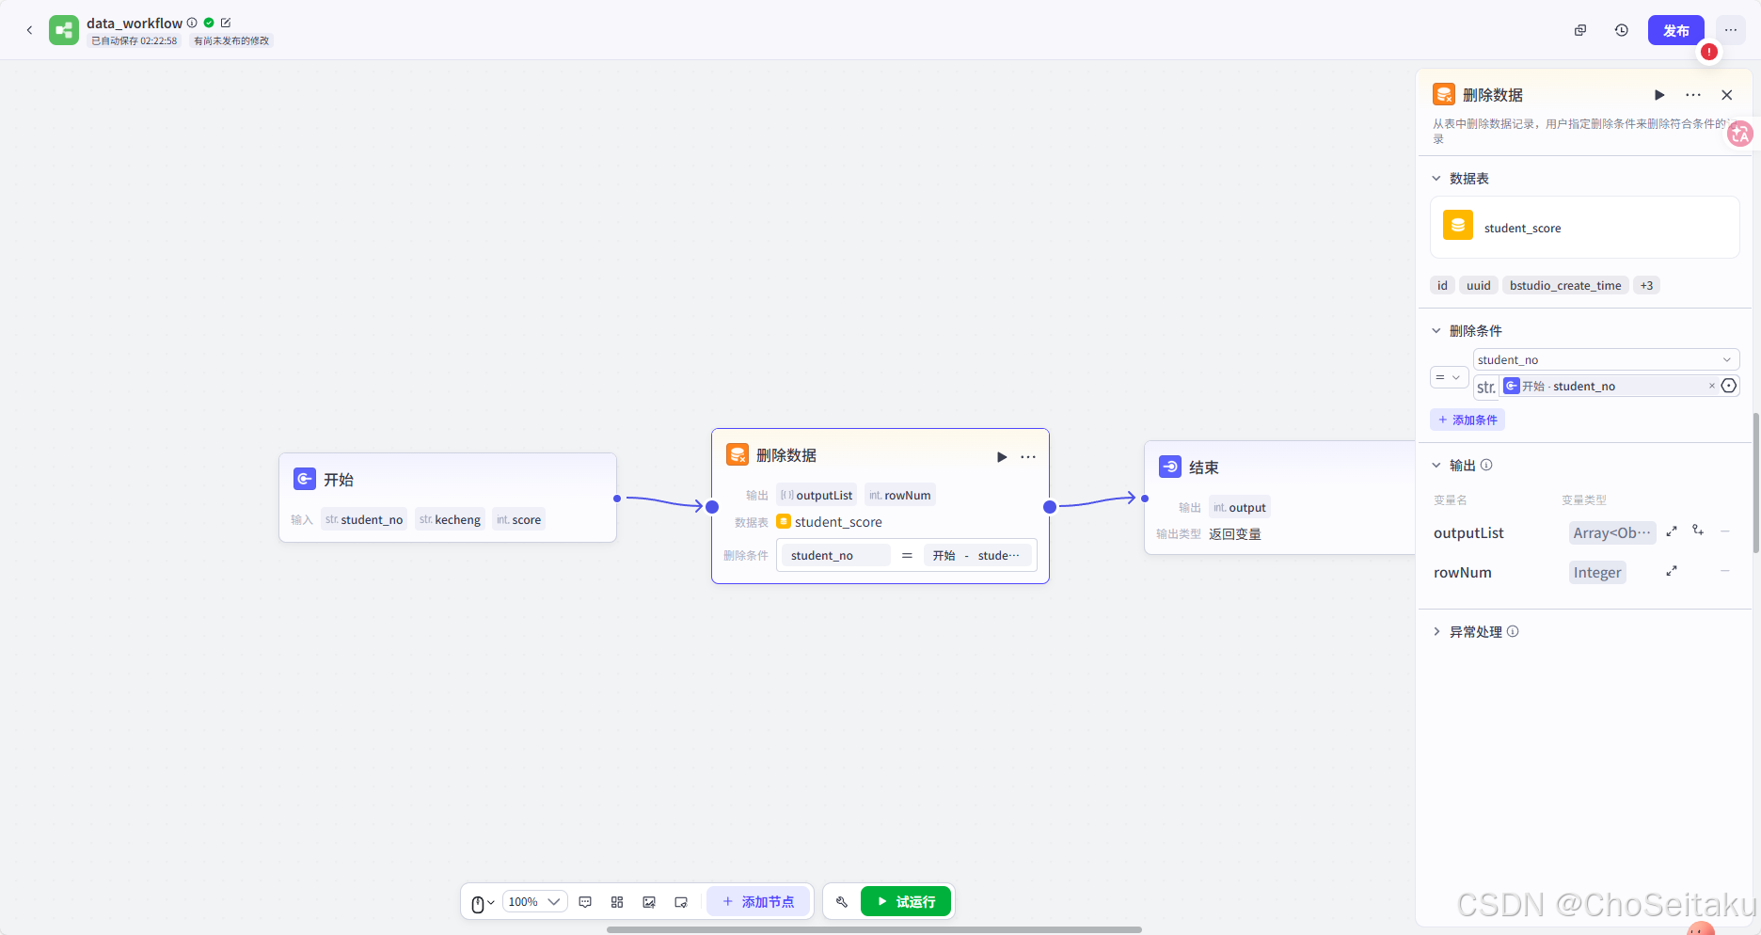The height and width of the screenshot is (935, 1761).
Task: Toggle the minimap icon in bottom toolbar
Action: pos(681,902)
